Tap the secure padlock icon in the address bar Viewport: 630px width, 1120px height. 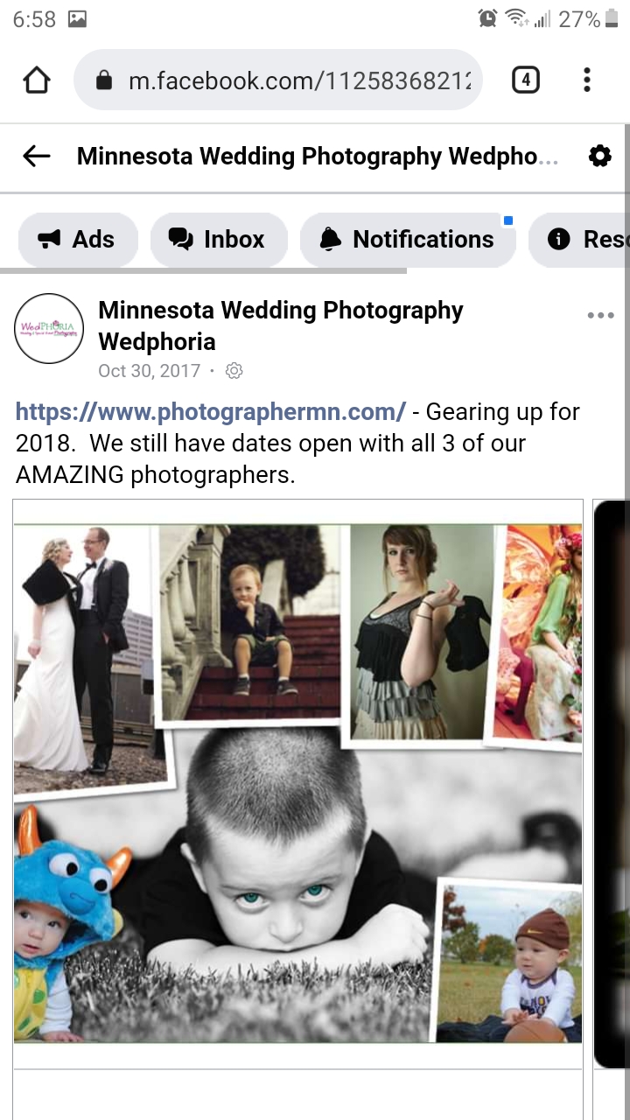tap(104, 81)
